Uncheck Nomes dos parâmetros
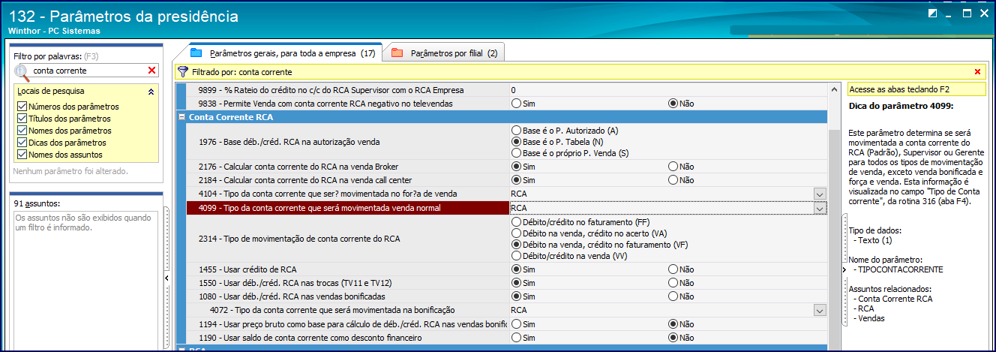This screenshot has height=352, width=996. click(x=22, y=131)
